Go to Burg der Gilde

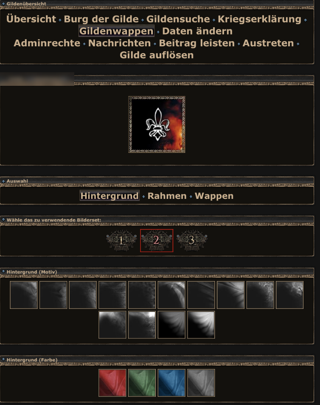[101, 19]
